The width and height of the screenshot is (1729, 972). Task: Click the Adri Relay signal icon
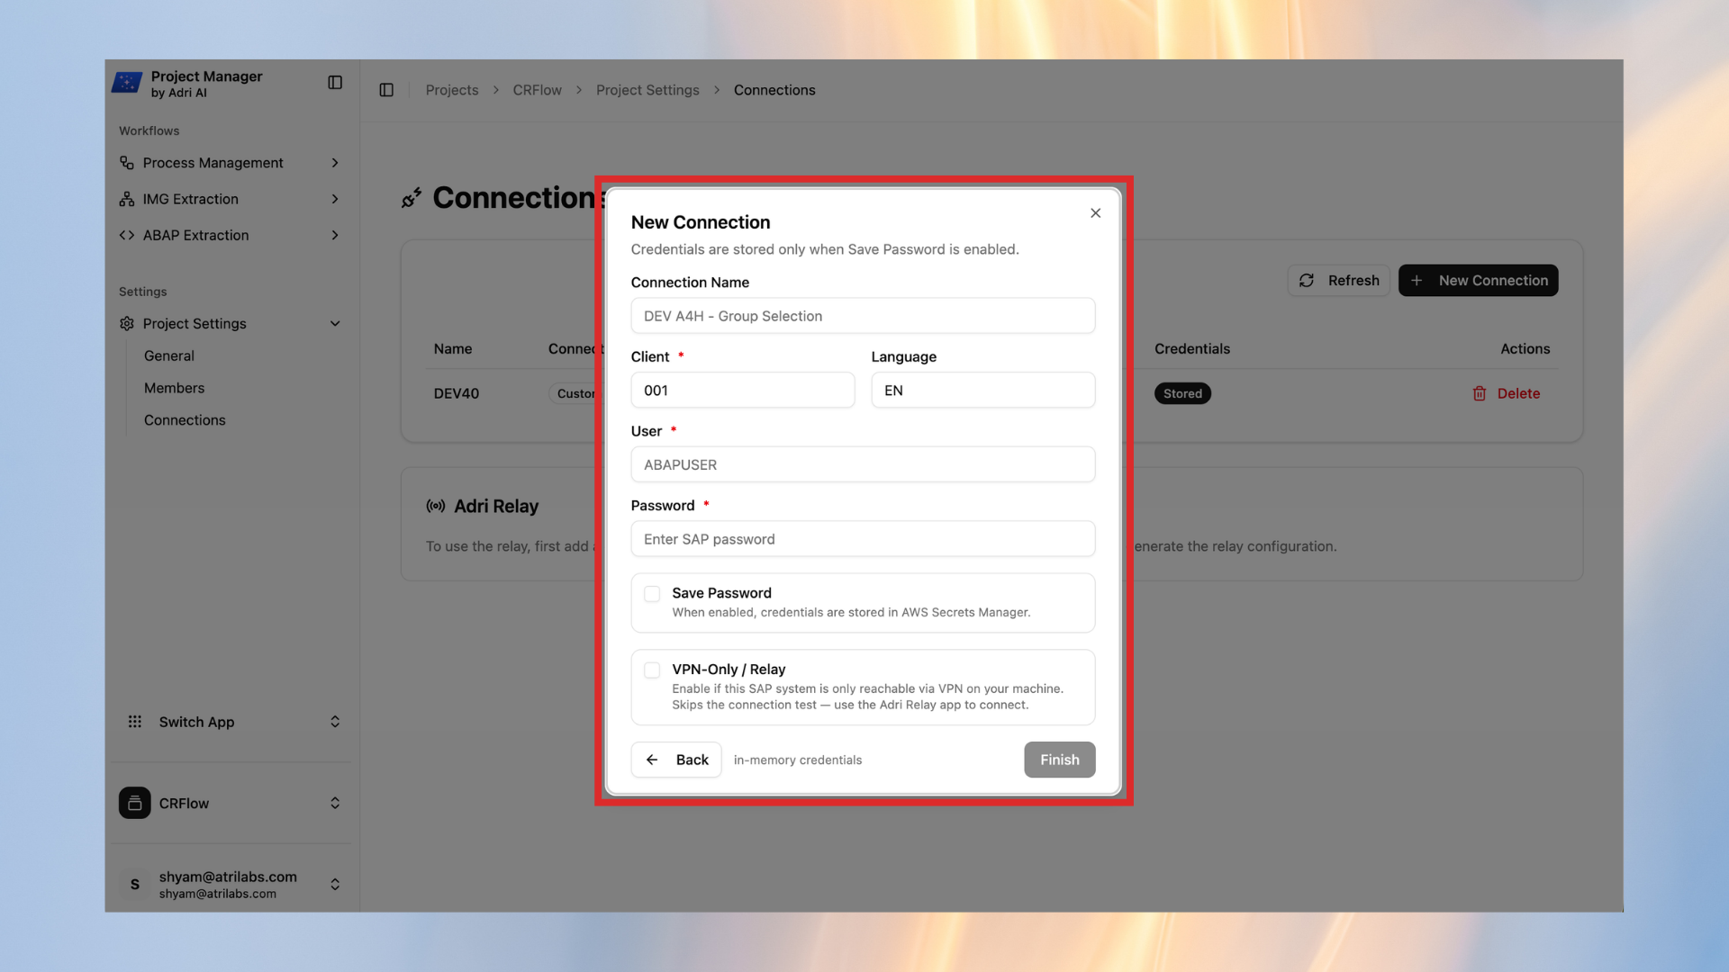click(435, 506)
